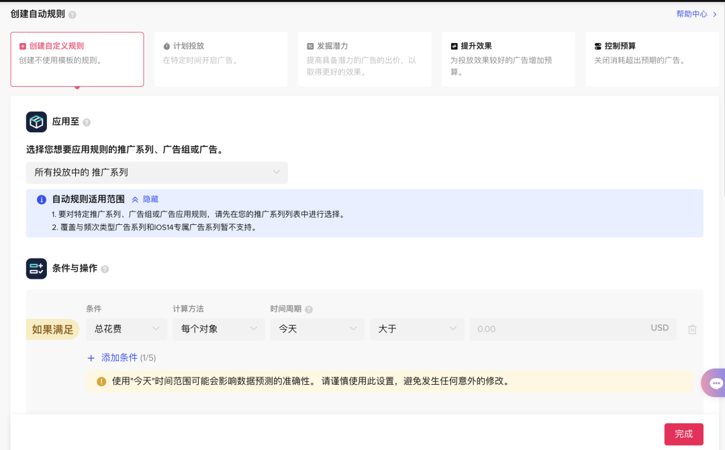Click the 条件与操作 section icon
This screenshot has width=725, height=450.
[36, 267]
